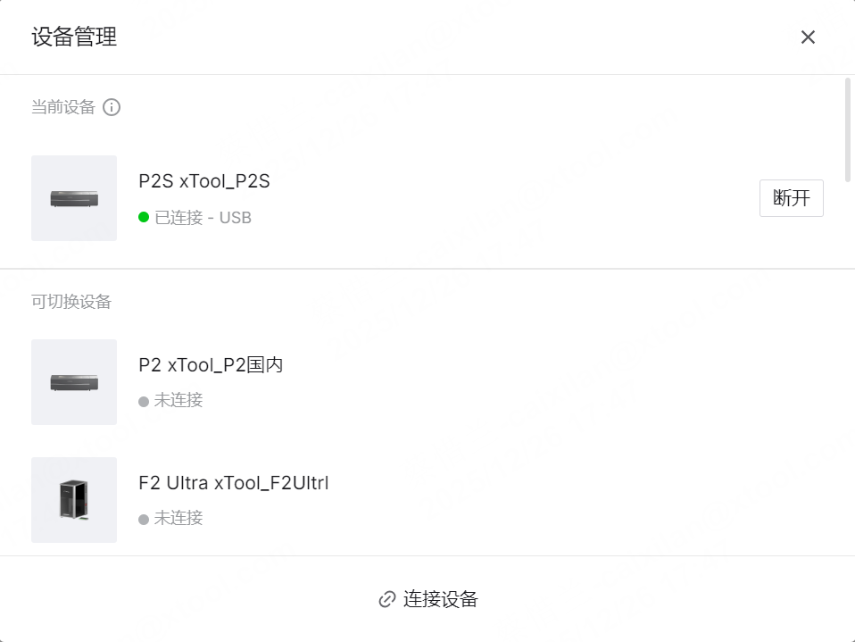Switch to the F2 Ultra xTool_F2Ultrl device
This screenshot has width=855, height=642.
tap(234, 483)
